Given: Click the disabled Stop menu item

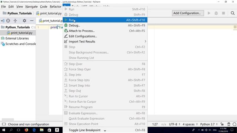Looking at the screenshot, I should coord(105,47).
